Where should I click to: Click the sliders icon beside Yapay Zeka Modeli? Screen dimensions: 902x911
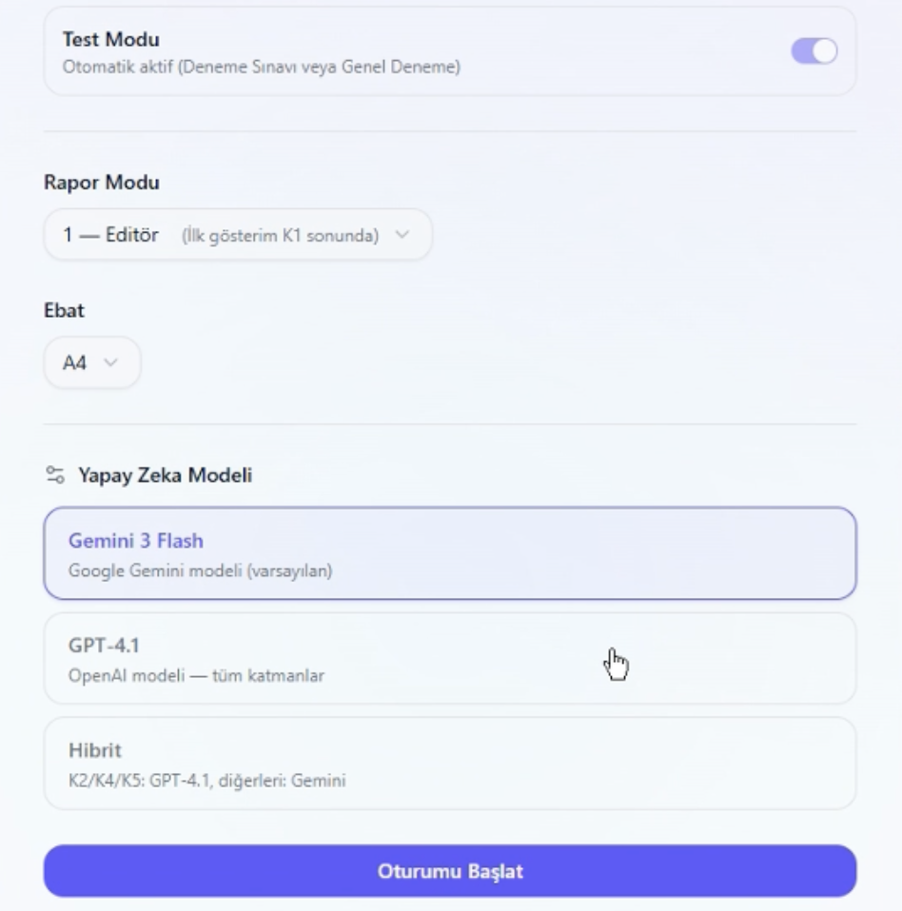pyautogui.click(x=55, y=475)
